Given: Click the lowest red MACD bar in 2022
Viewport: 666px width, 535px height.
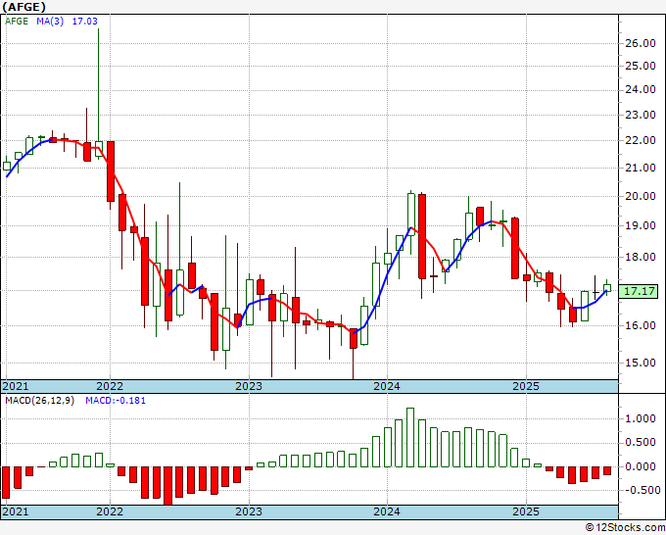Looking at the screenshot, I should click(x=168, y=486).
